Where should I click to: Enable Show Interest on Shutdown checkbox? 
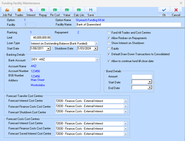click(108, 43)
